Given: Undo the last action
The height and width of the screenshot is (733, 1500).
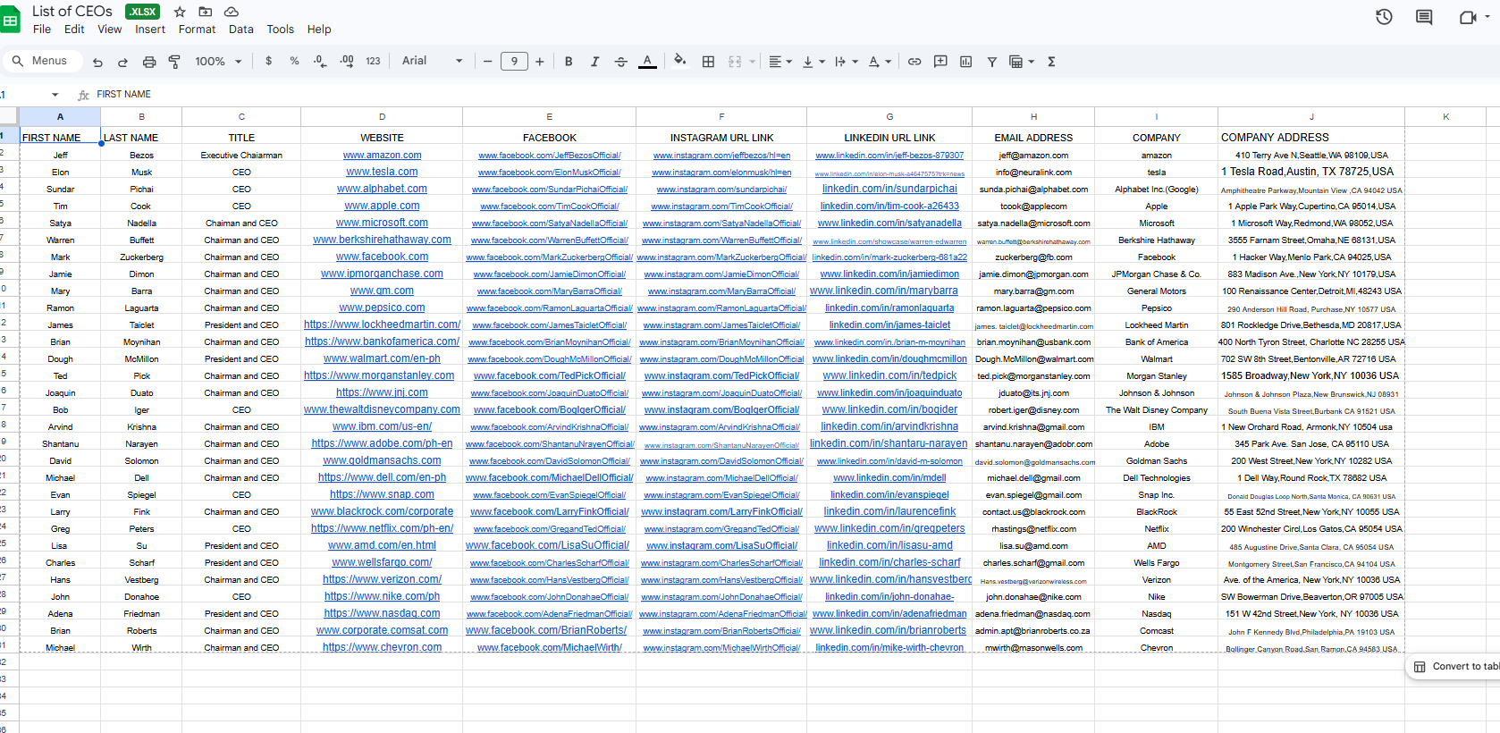Looking at the screenshot, I should pos(97,62).
